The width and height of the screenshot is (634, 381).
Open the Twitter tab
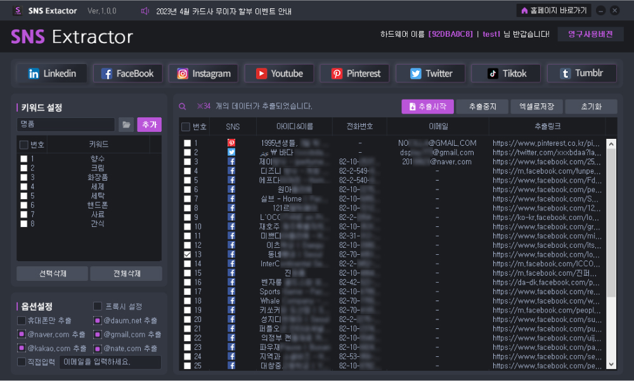(x=430, y=73)
